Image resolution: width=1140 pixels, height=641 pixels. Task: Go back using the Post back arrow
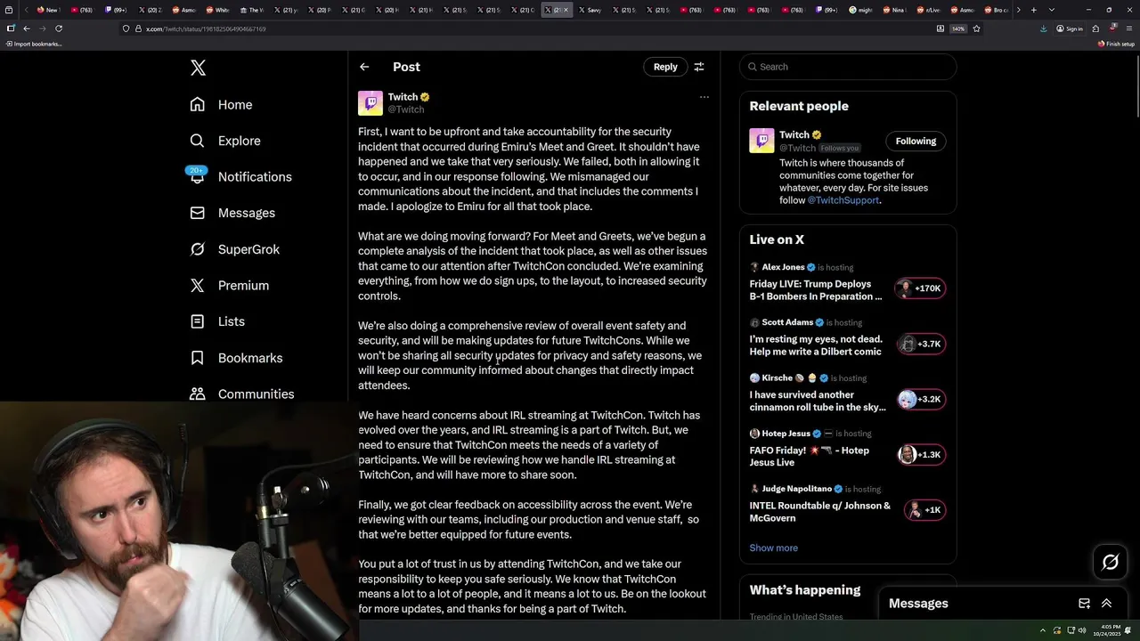pos(364,67)
